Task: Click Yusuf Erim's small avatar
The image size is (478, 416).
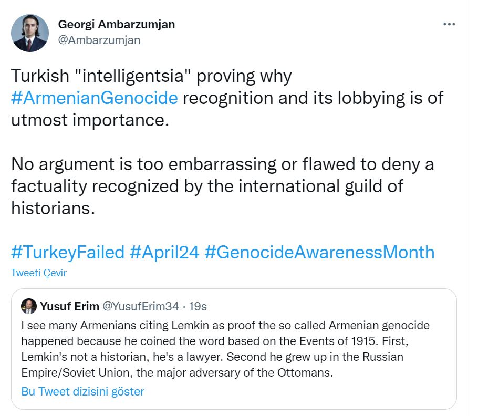Action: pos(28,306)
